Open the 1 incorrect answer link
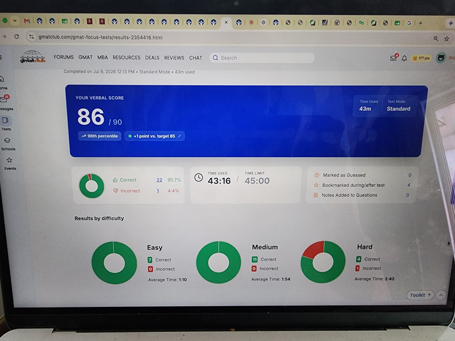 (158, 191)
